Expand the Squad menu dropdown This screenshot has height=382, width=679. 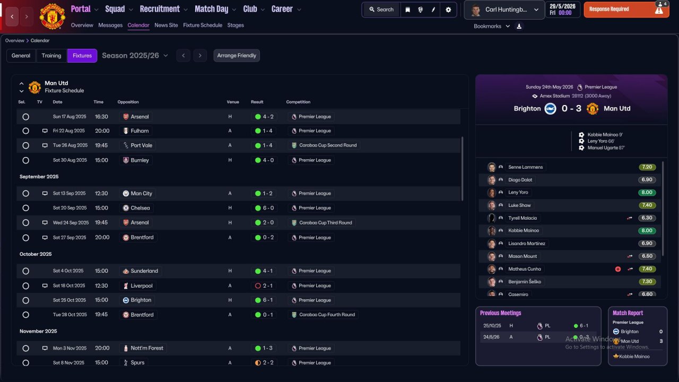point(130,9)
